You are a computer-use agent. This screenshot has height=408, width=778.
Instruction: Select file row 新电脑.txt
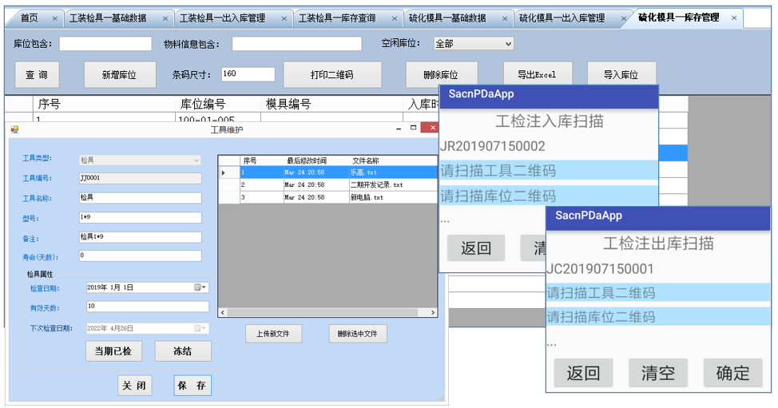328,197
